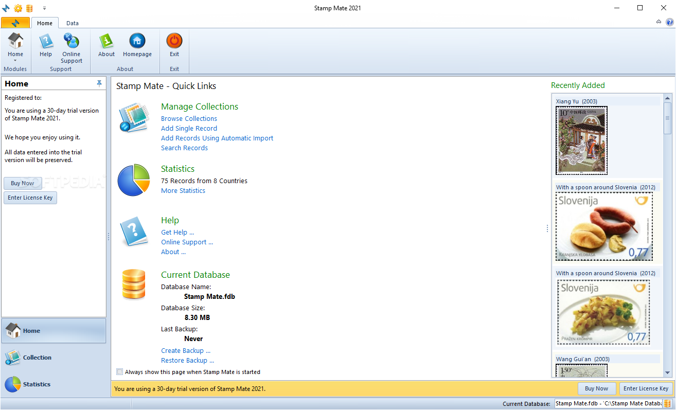Switch to the Data ribbon tab
Screen dimensions: 676x410
point(73,23)
